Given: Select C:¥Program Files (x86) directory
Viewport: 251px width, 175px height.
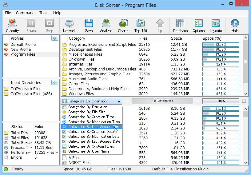Looking at the screenshot, I should click(x=31, y=94).
